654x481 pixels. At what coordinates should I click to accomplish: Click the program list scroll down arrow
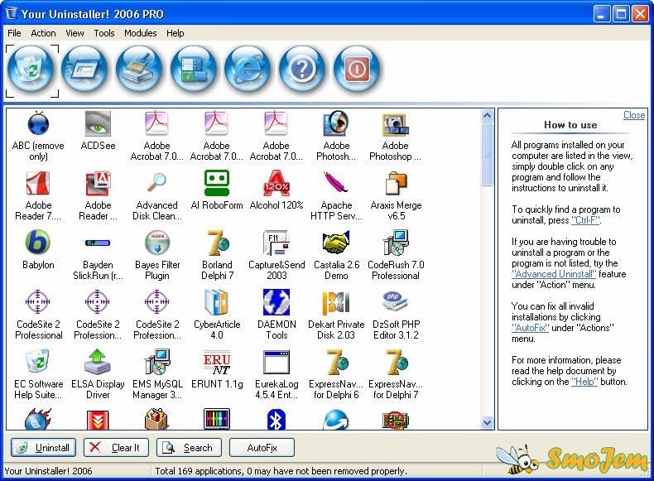[x=487, y=422]
